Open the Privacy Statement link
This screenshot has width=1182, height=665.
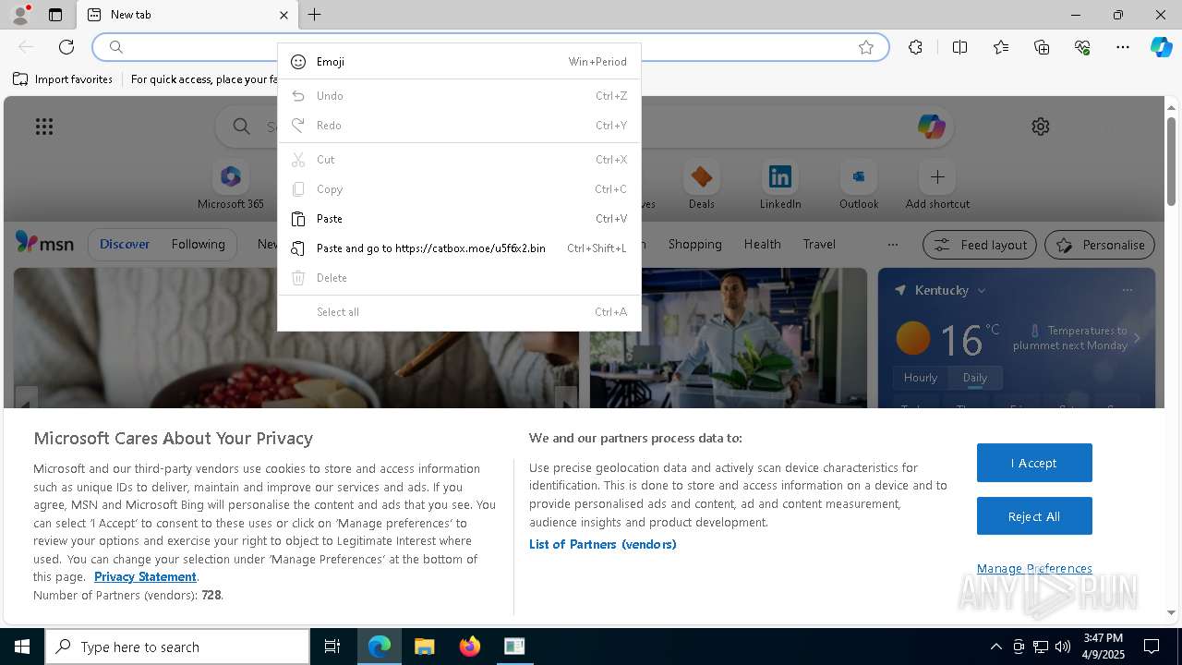pyautogui.click(x=145, y=576)
